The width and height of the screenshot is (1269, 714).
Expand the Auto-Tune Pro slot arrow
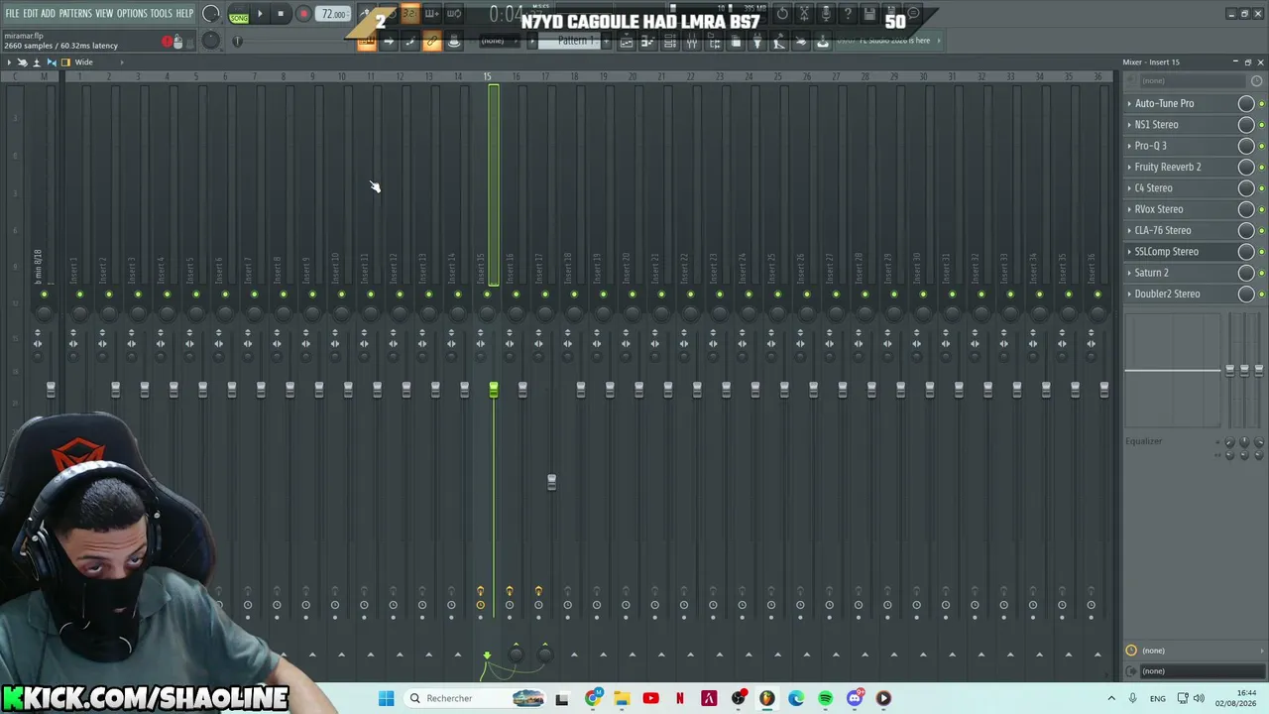[x=1129, y=103]
